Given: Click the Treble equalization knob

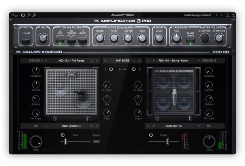Looking at the screenshot, I should [x=99, y=38].
